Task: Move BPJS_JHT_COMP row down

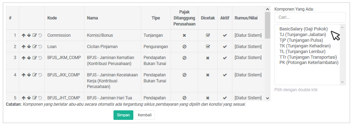Action: point(29,98)
